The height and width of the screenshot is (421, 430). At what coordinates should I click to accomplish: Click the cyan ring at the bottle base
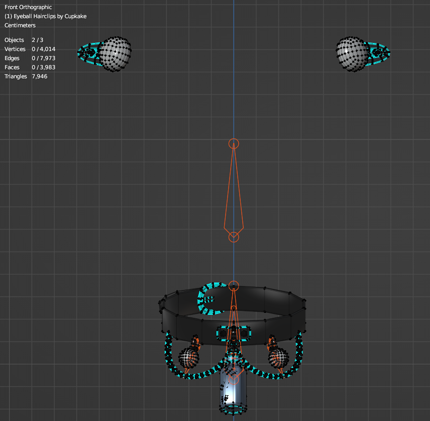click(x=233, y=410)
